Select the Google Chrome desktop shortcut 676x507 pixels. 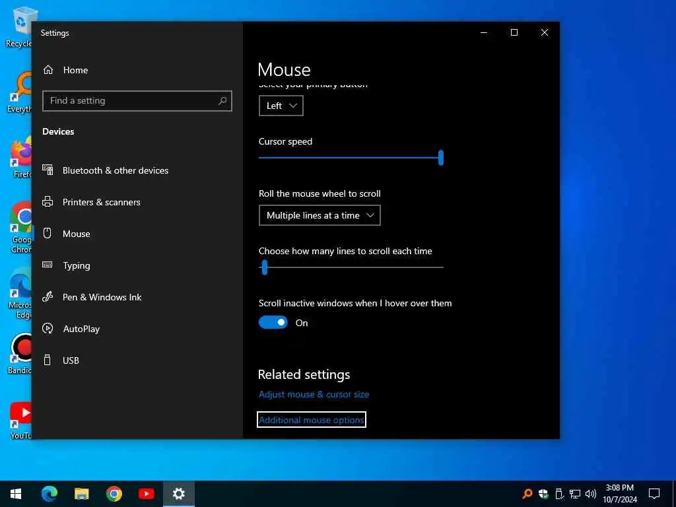(20, 228)
